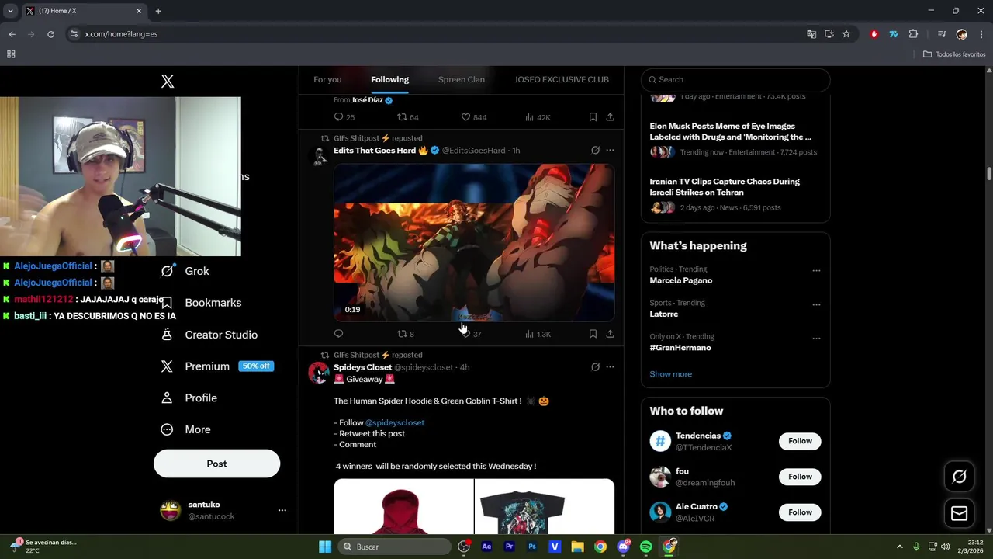Screen dimensions: 993x559
Task: Open Discord from the taskbar
Action: pyautogui.click(x=623, y=547)
